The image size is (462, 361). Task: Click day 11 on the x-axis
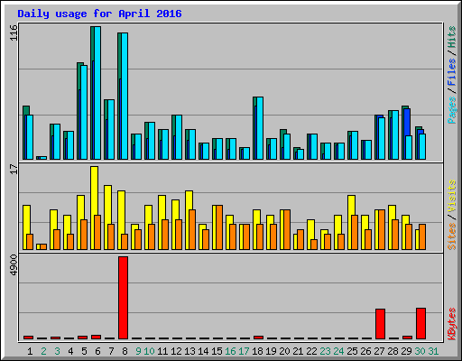(162, 351)
